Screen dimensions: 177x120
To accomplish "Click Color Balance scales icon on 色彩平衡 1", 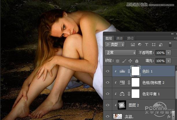I will (122, 94).
